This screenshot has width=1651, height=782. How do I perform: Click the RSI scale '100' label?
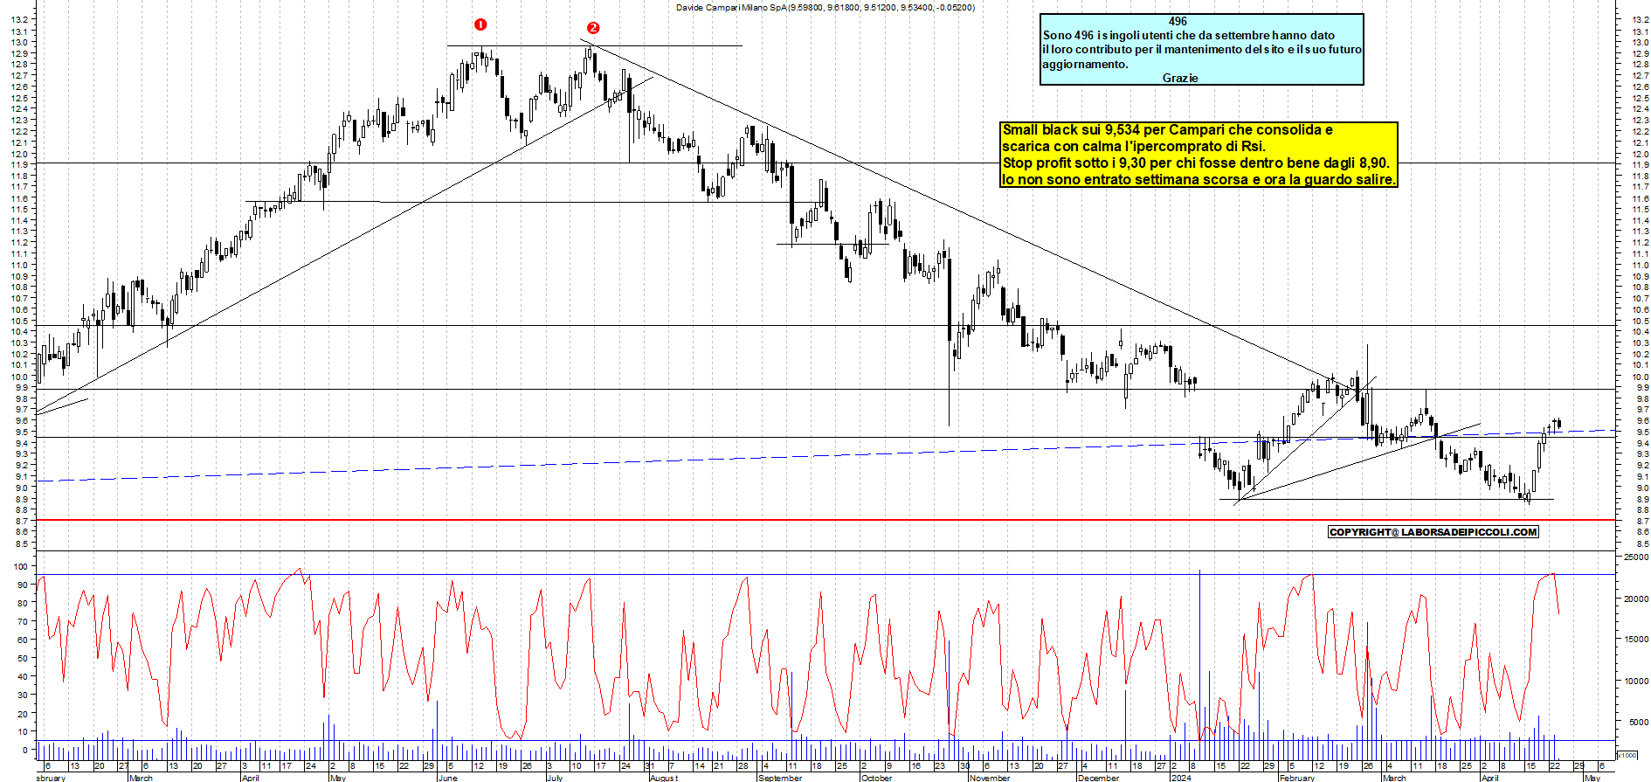(x=21, y=566)
